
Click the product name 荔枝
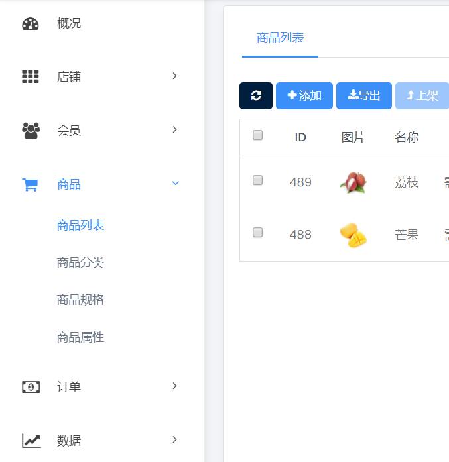pyautogui.click(x=407, y=182)
